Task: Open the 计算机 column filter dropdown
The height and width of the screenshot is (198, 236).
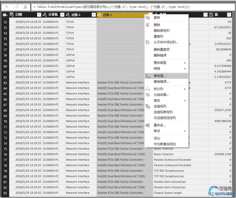Action: tap(62, 15)
